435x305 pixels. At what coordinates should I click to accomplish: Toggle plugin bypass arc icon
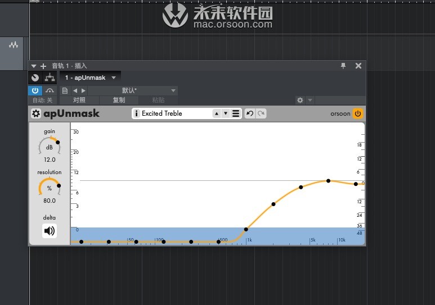(50, 90)
